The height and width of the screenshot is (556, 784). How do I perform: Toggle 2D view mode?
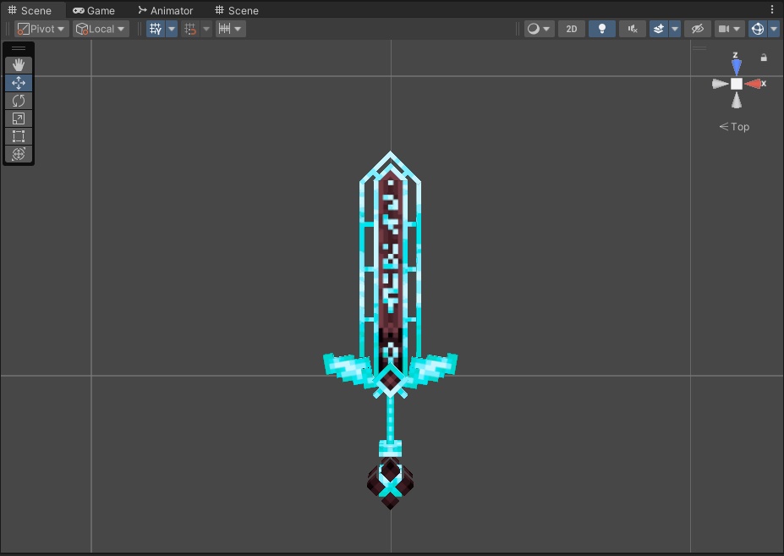pyautogui.click(x=572, y=29)
